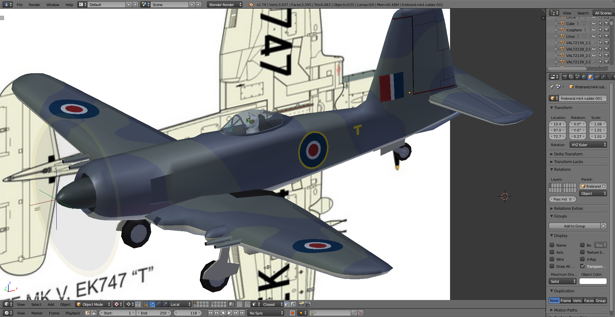Click the white Object Color swatch
Image resolution: width=615 pixels, height=317 pixels.
pyautogui.click(x=593, y=281)
